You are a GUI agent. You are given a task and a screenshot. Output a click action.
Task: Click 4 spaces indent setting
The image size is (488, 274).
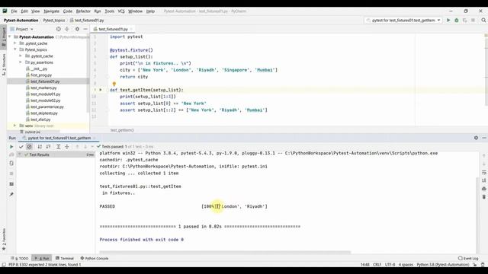point(406,265)
